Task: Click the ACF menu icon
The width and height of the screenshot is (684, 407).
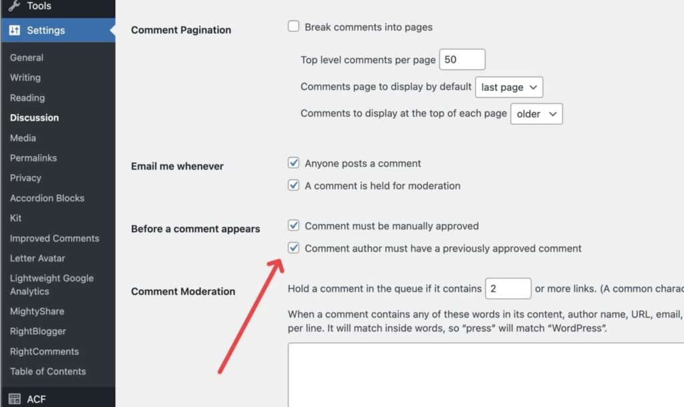Action: (15, 399)
